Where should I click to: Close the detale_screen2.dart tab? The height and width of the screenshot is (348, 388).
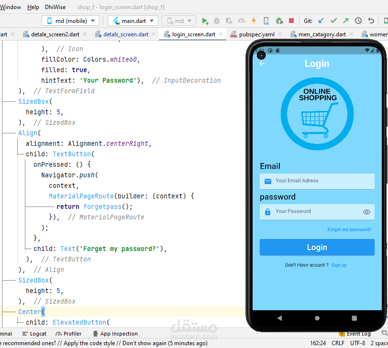[x=85, y=34]
